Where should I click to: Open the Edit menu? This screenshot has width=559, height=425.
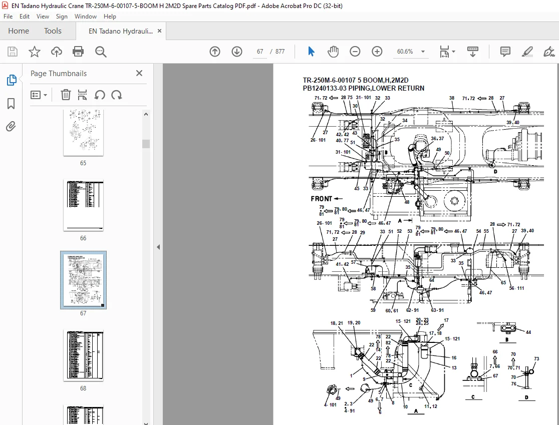24,17
